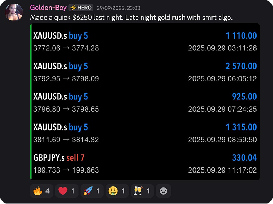Click the lightning bolt icon in the HERO badge
Viewport: 273px width, 204px height.
point(73,8)
